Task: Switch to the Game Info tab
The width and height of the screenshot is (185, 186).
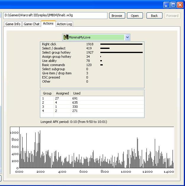Action: click(x=13, y=24)
